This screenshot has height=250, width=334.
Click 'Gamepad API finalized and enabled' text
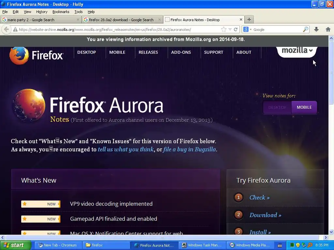[114, 219]
